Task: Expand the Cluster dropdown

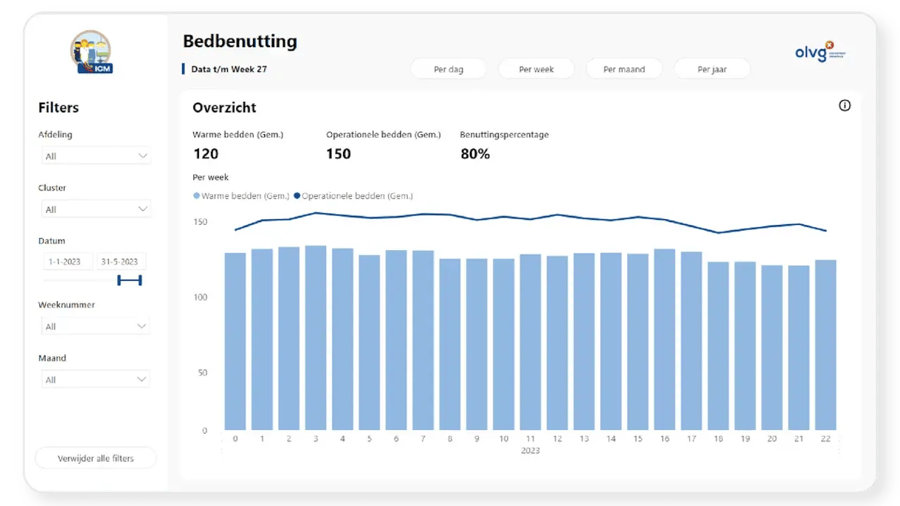Action: pyautogui.click(x=94, y=209)
